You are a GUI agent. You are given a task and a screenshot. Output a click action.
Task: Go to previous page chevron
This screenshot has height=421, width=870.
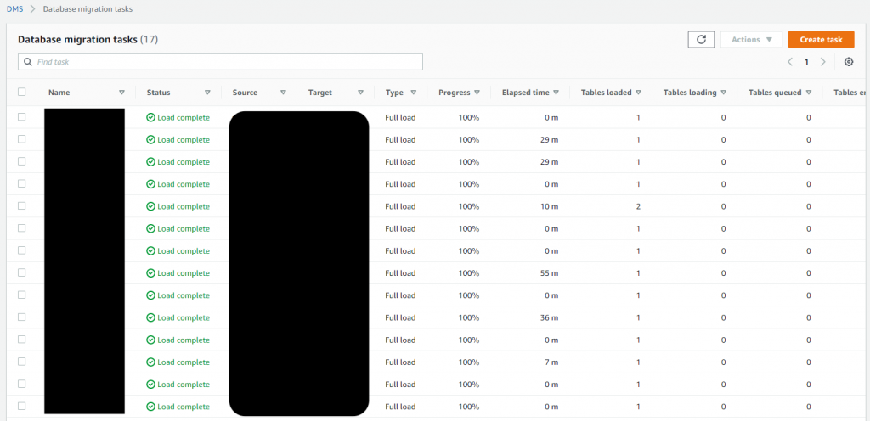[789, 62]
